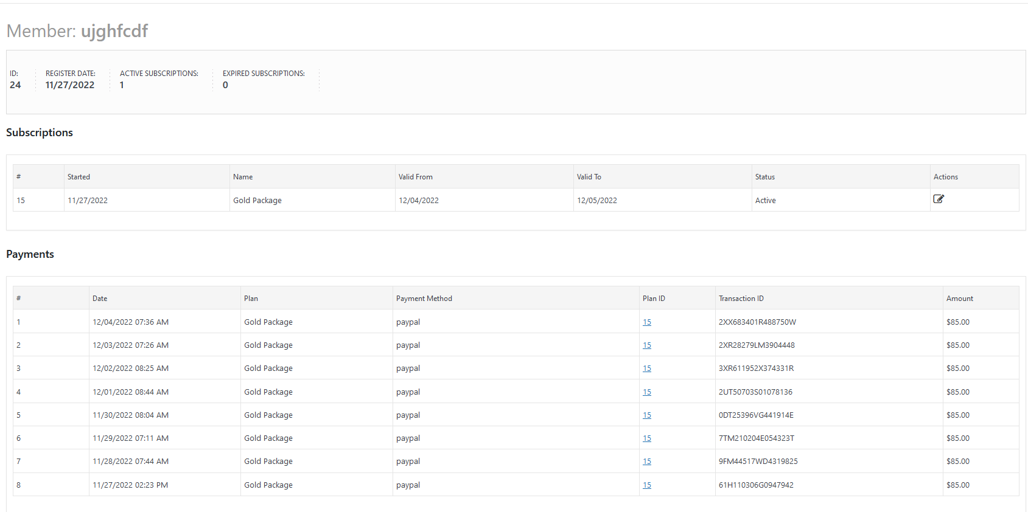
Task: Click payment date 11/28/2022 07:44 AM
Action: [130, 462]
